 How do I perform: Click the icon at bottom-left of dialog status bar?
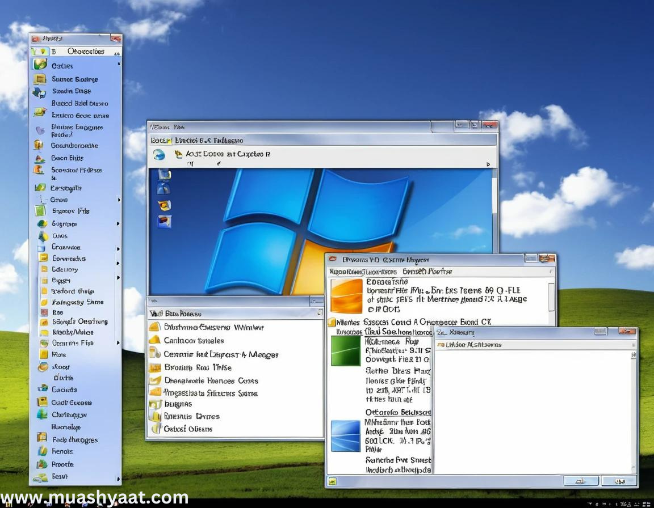333,481
